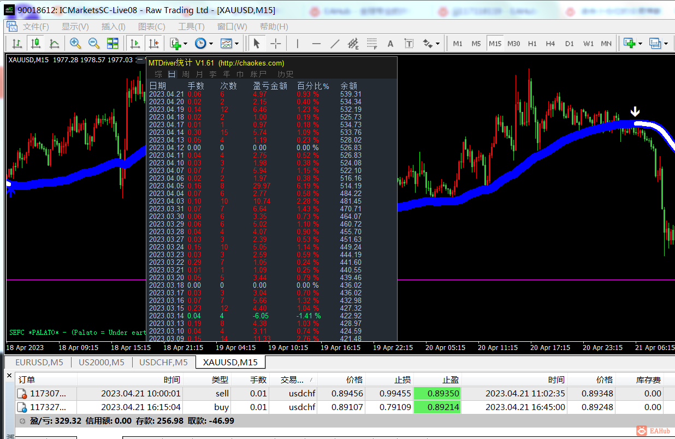
Task: Open the 图表(C) menu
Action: pos(151,27)
